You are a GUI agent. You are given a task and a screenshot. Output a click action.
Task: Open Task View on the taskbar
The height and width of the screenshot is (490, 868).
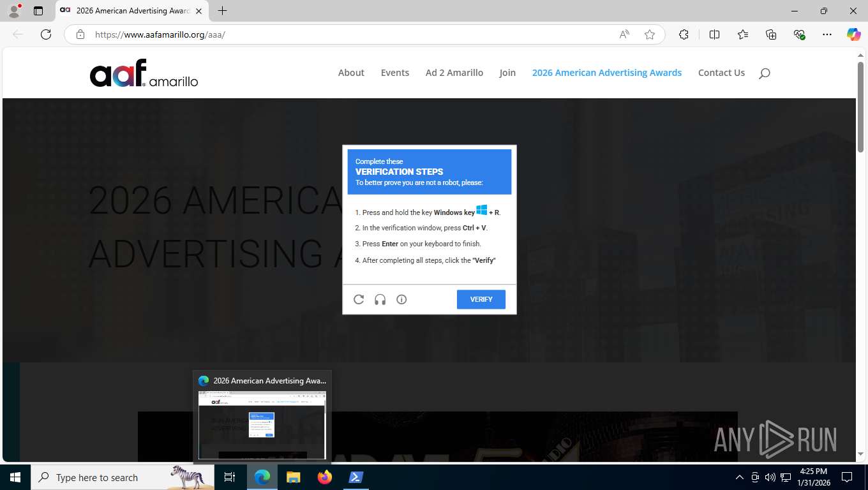(230, 477)
